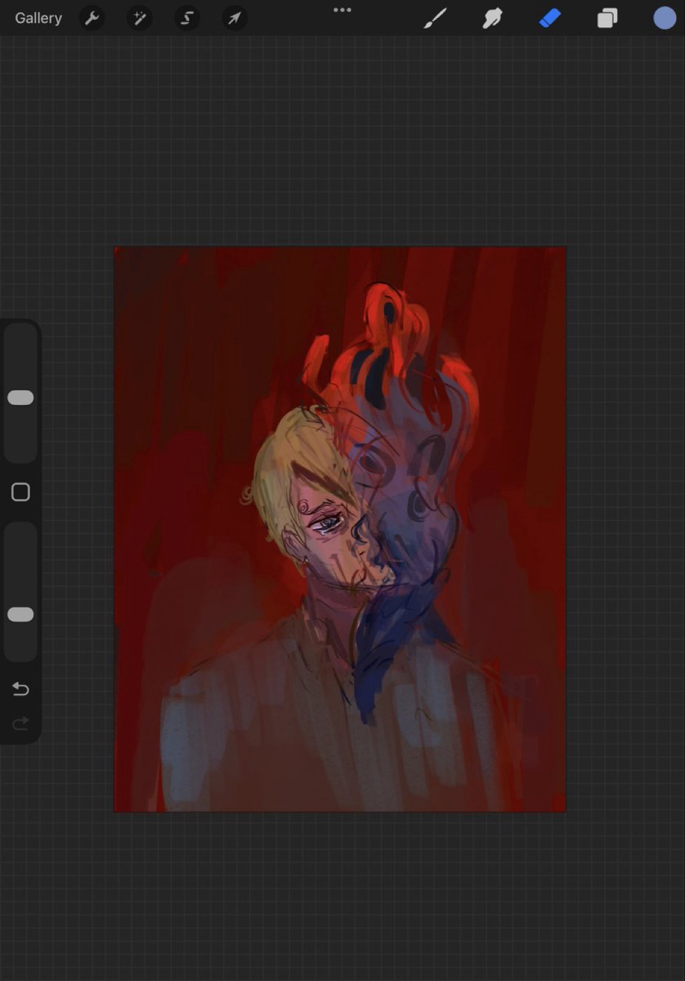
Task: Tap the character's eye on the canvas
Action: [325, 523]
